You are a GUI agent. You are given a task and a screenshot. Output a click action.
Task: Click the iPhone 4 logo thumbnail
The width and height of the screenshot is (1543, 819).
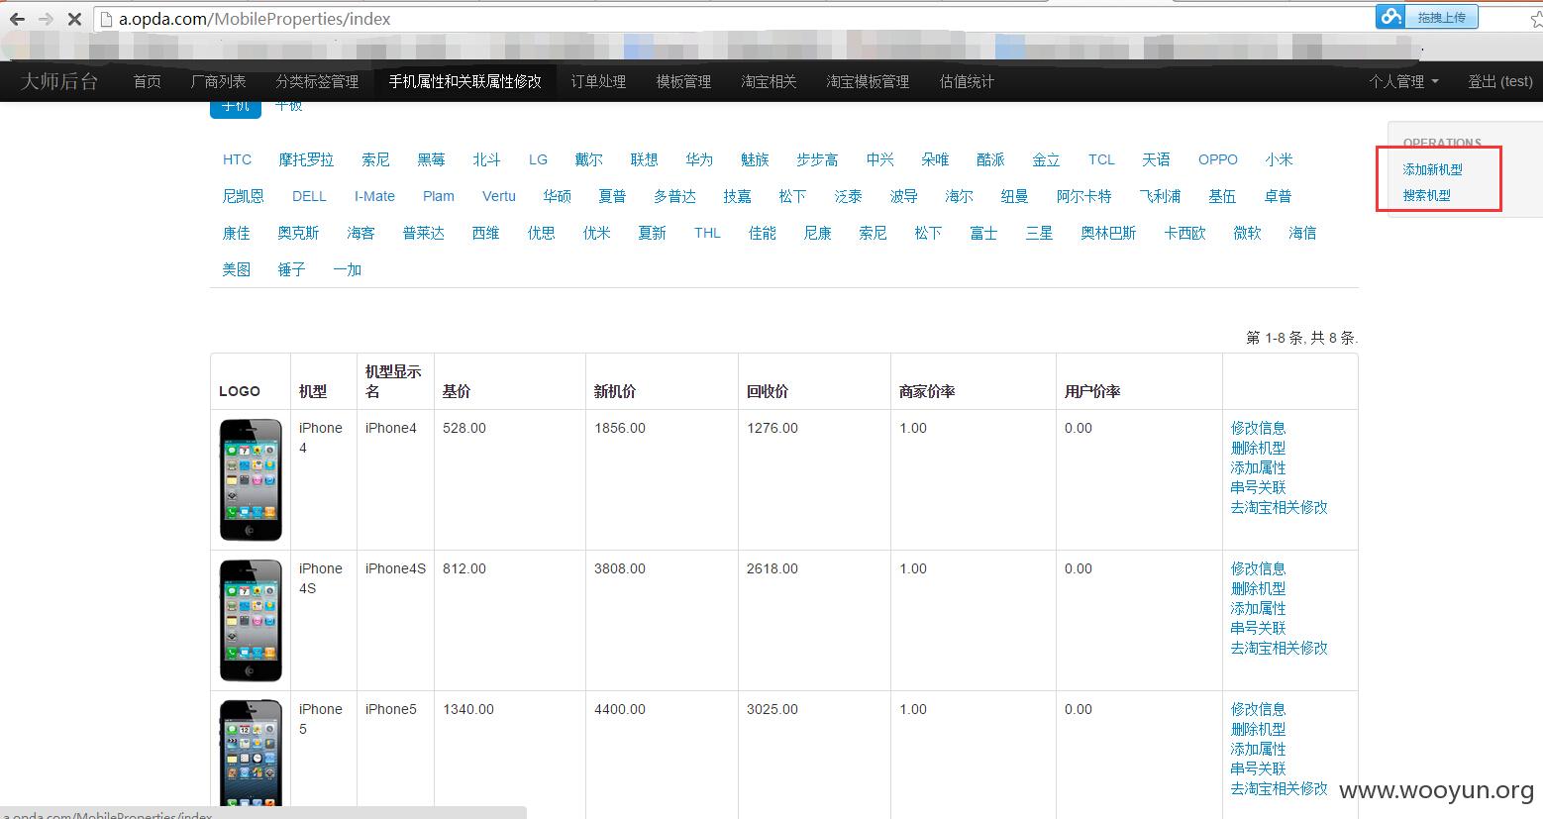click(x=251, y=479)
